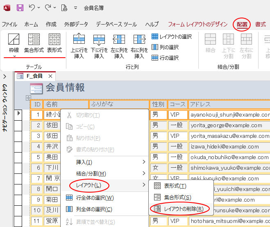Open the Undo history dropdown arrow

click(39, 7)
